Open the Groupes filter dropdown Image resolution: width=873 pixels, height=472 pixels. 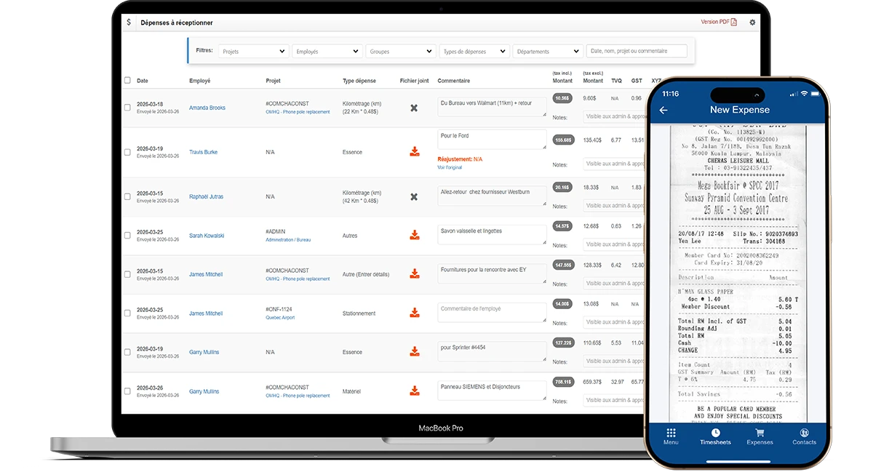point(400,52)
